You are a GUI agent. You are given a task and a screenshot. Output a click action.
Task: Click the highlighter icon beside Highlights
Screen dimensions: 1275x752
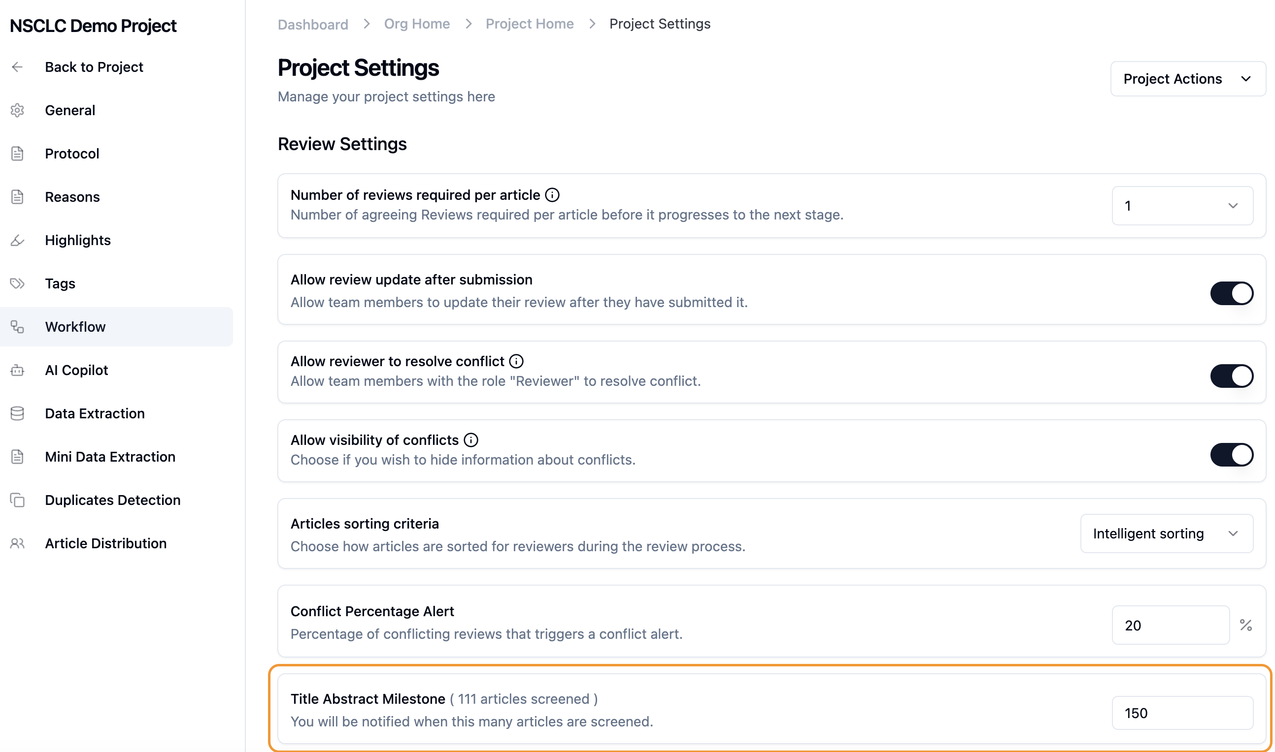17,240
